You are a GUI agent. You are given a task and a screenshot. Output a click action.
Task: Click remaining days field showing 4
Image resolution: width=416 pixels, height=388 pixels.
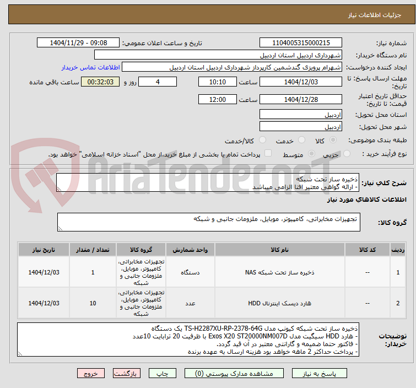pos(158,82)
